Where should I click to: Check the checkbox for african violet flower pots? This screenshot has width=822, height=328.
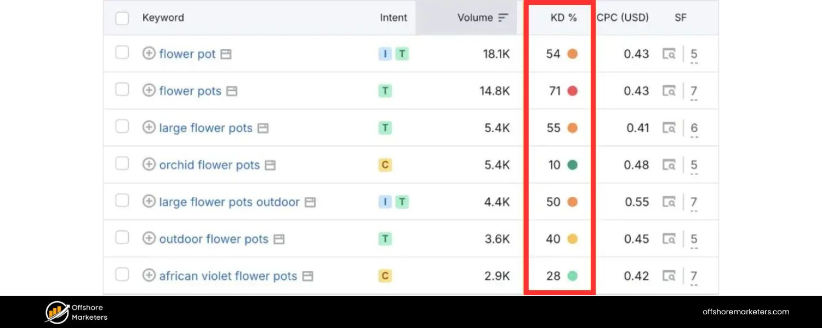[x=122, y=274]
